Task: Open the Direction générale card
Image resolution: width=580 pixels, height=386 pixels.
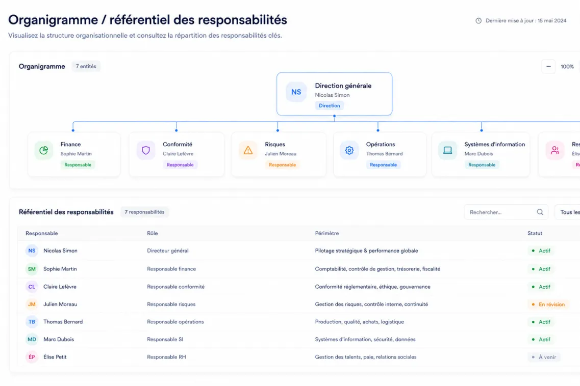Action: (335, 94)
